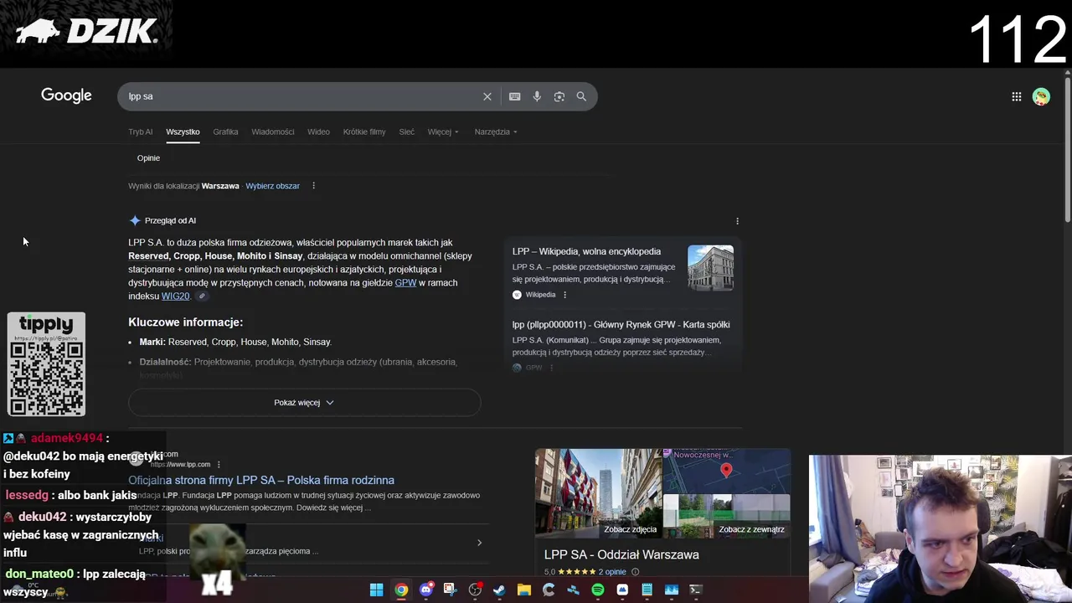Viewport: 1072px width, 603px height.
Task: Click LPP SA - Oddział Warszawa heading
Action: pos(621,554)
